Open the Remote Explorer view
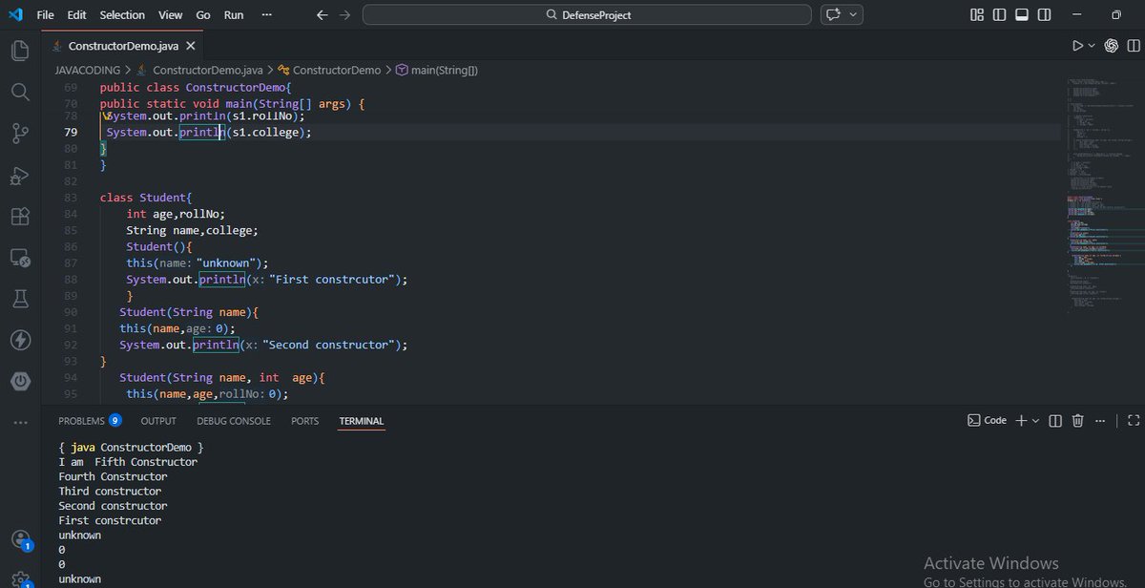Image resolution: width=1145 pixels, height=588 pixels. [20, 258]
